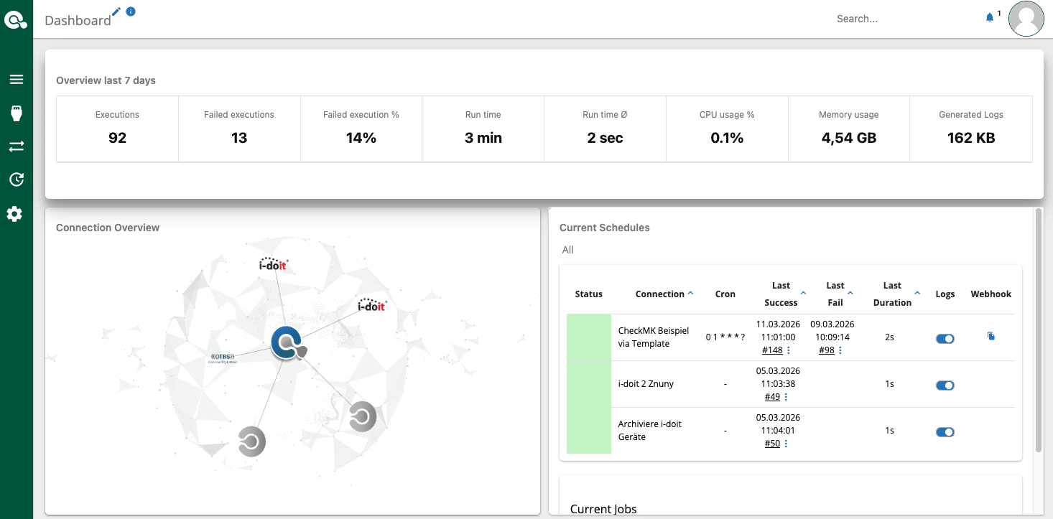
Task: Open three-dot menu next to #98
Action: [840, 350]
